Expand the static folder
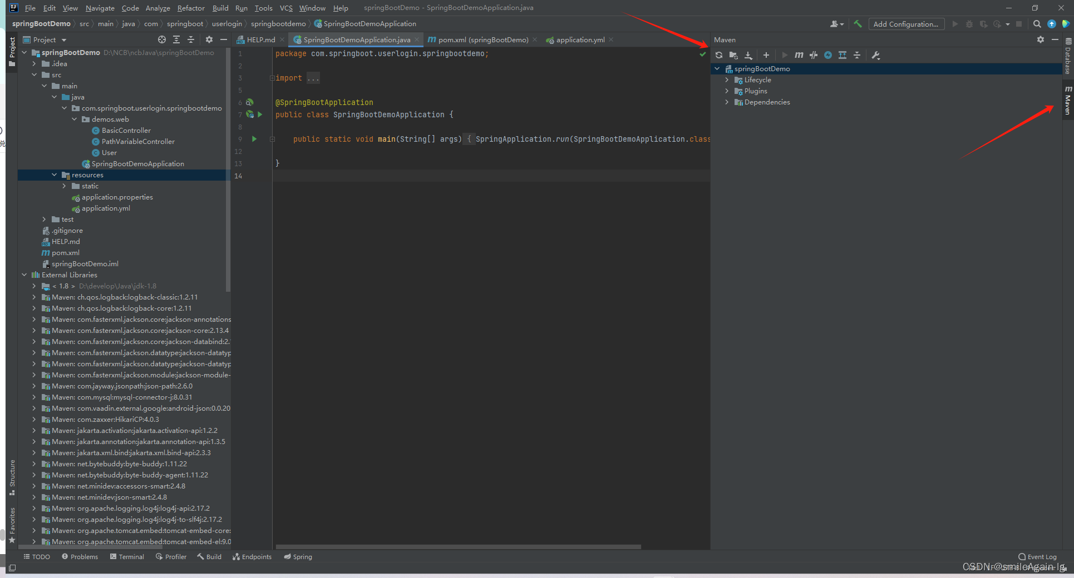This screenshot has width=1074, height=578. [65, 186]
